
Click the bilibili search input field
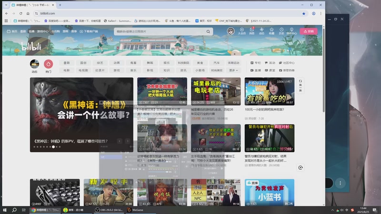coord(160,31)
